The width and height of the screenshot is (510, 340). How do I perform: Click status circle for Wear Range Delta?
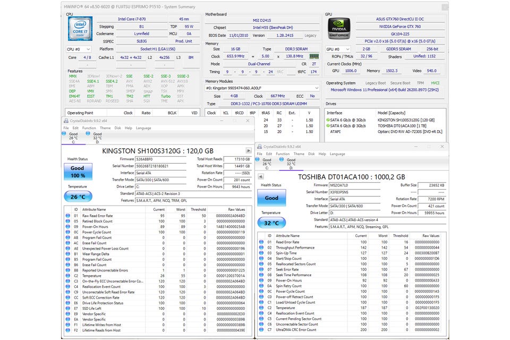(x=67, y=254)
